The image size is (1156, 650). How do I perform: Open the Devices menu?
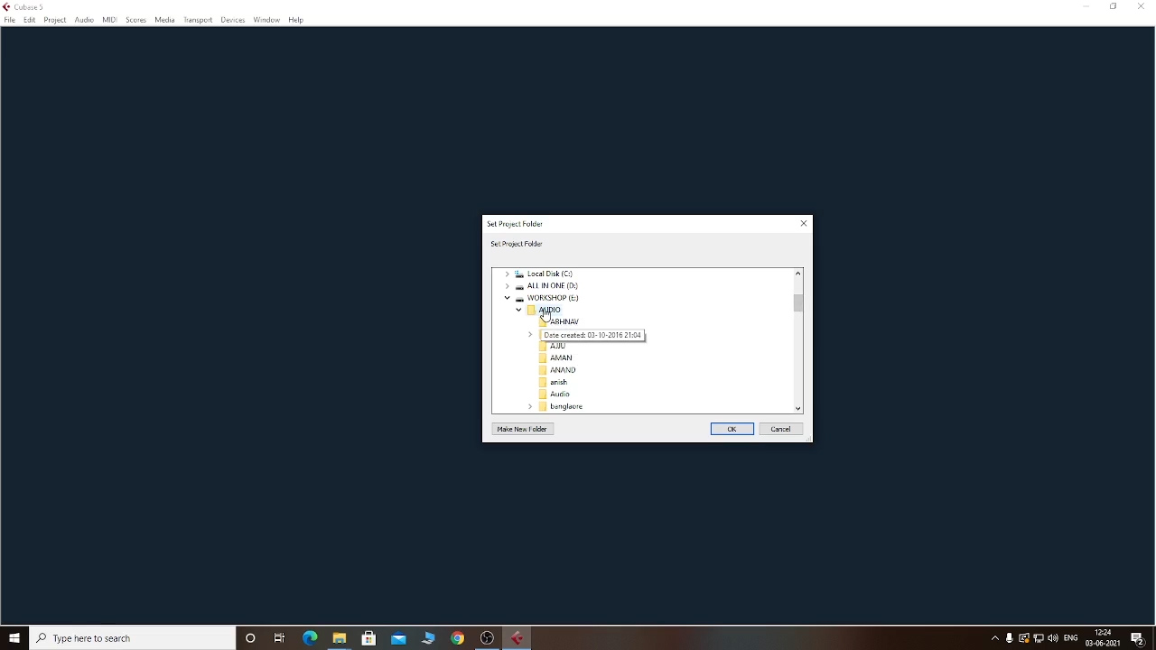tap(233, 20)
